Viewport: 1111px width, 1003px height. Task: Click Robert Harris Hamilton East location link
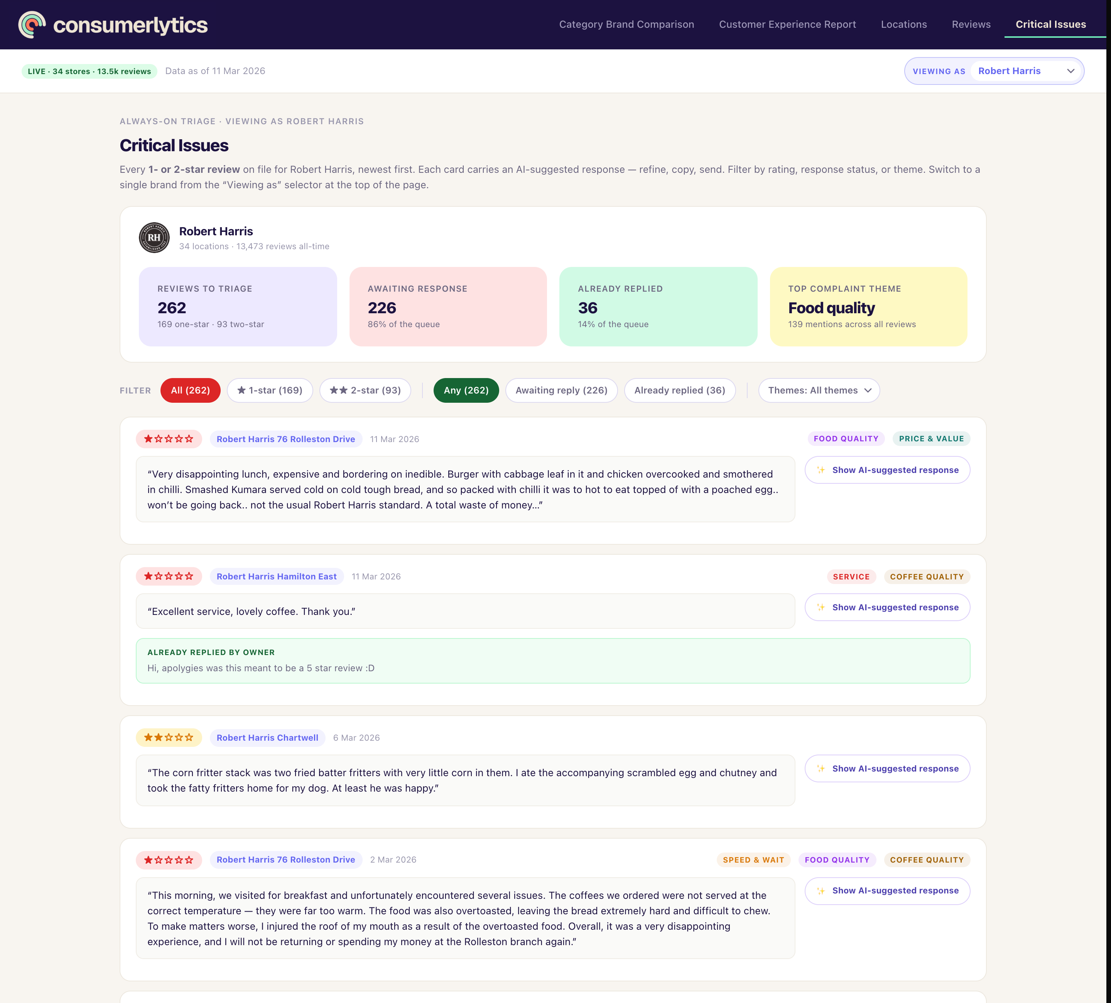point(277,576)
